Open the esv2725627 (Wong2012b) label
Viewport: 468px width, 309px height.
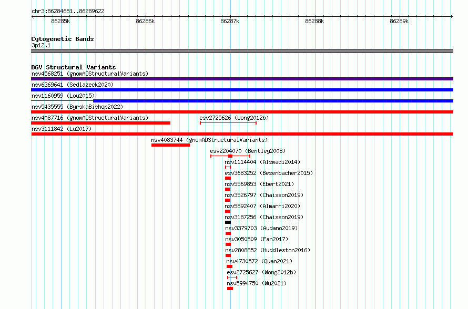[261, 272]
